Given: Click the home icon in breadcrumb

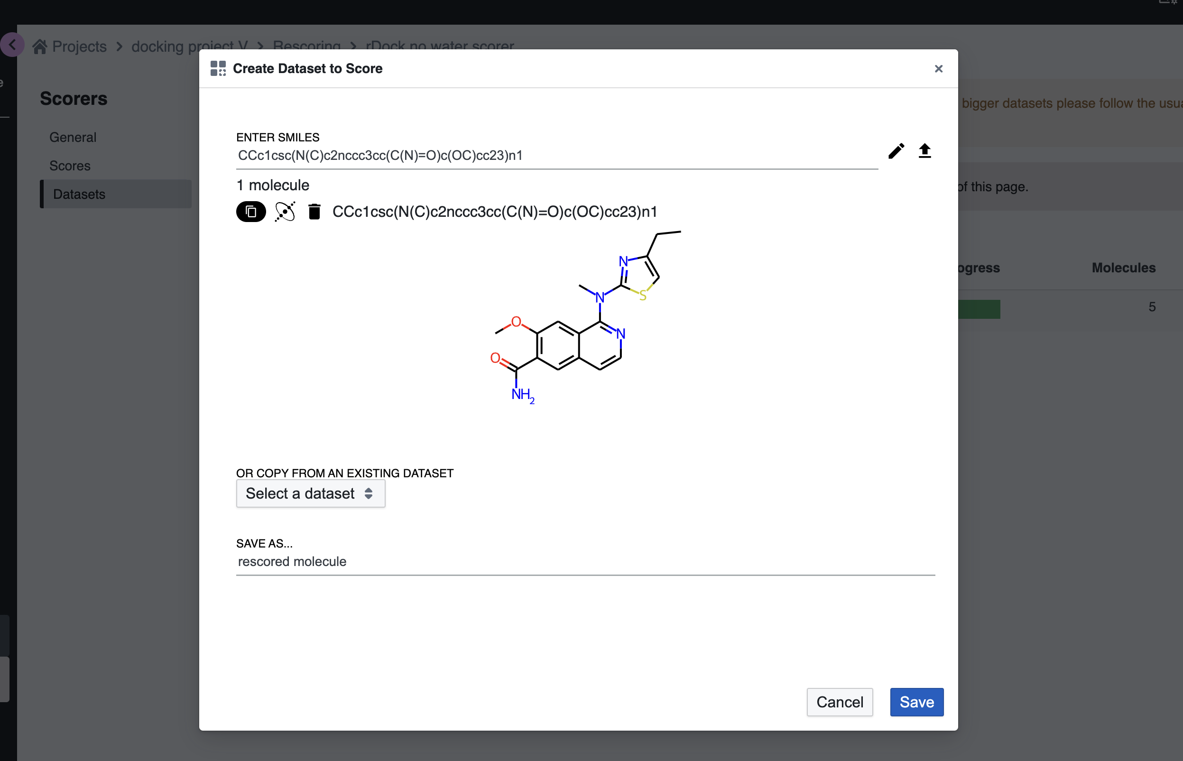Looking at the screenshot, I should pos(40,46).
